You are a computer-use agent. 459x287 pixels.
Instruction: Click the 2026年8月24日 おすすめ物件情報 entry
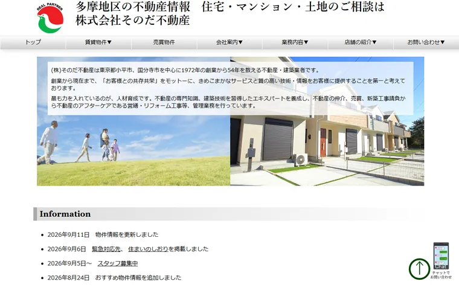tap(114, 277)
